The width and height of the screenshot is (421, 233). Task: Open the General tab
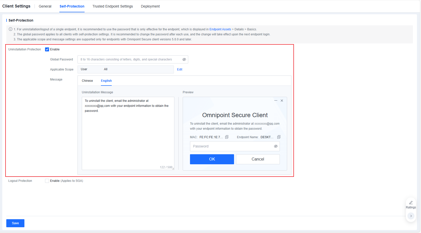tap(45, 6)
